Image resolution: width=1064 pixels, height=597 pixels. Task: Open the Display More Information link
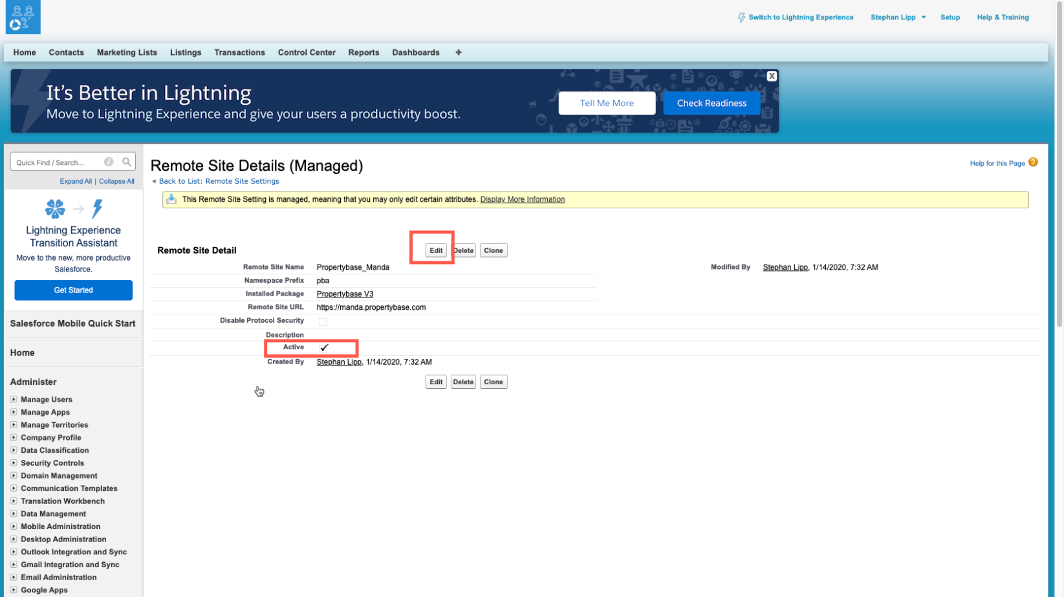click(x=522, y=199)
